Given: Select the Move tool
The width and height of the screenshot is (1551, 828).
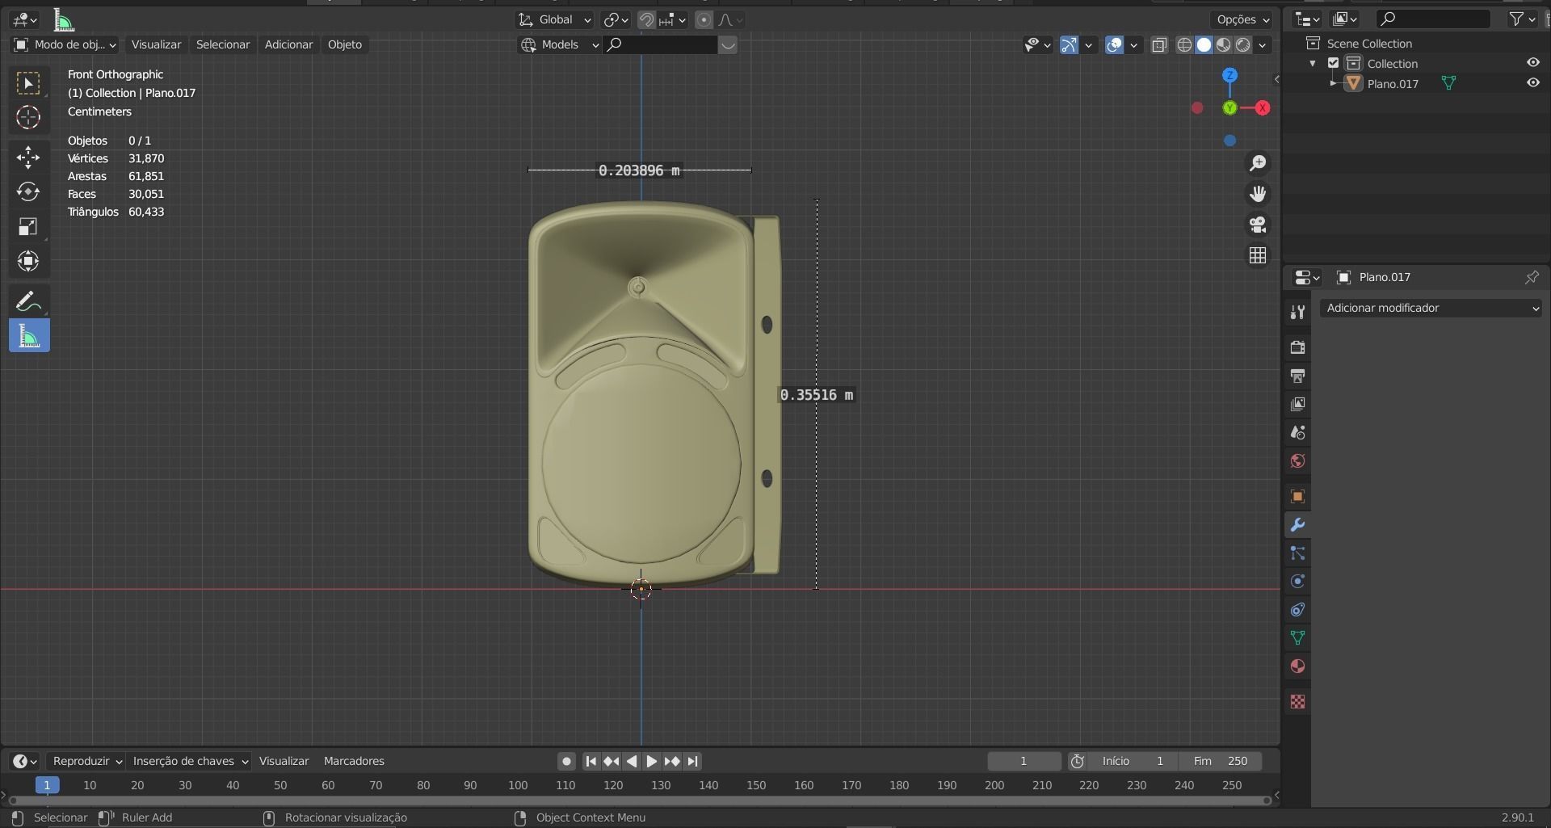Looking at the screenshot, I should pyautogui.click(x=28, y=157).
